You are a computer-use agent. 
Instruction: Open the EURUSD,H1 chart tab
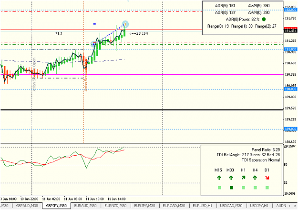click(x=203, y=206)
